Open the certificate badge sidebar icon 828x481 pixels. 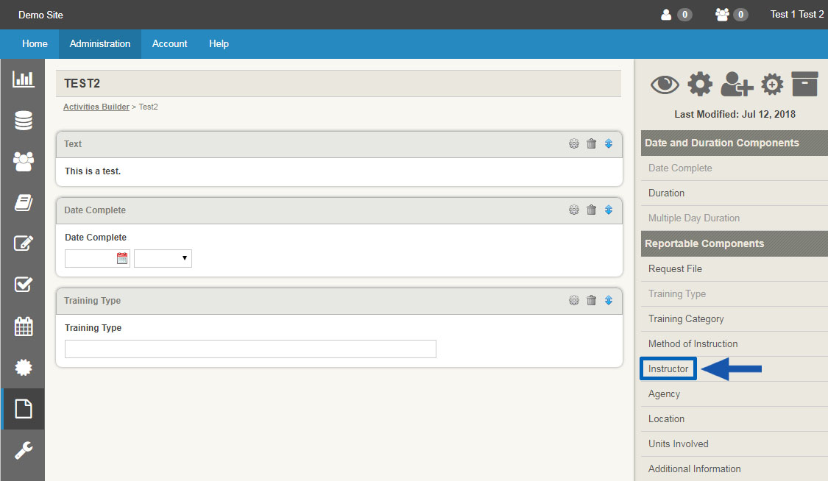click(x=24, y=367)
